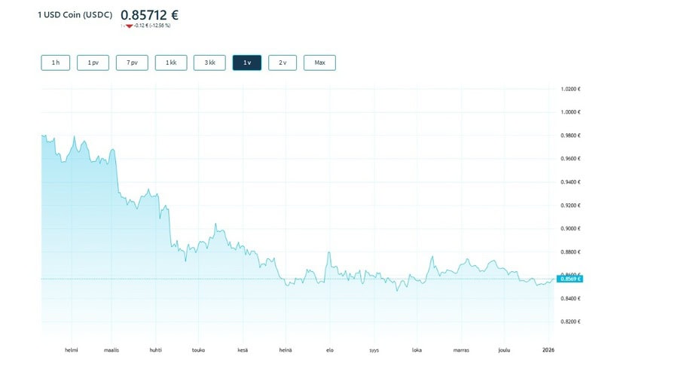Click the 1 USD Coin (USDC) title

tap(76, 14)
